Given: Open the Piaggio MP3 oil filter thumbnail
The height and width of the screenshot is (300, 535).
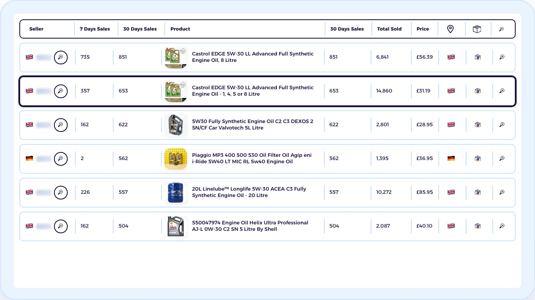Looking at the screenshot, I should (176, 158).
